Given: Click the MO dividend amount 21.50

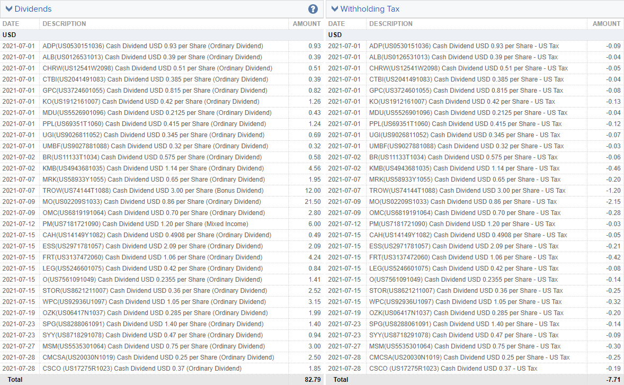Looking at the screenshot, I should click(x=313, y=202).
